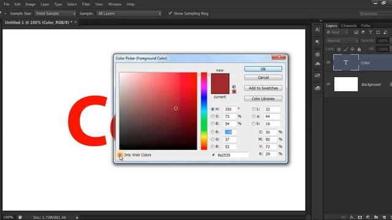
Task: Filter layers by adjustment layer icon
Action: click(x=363, y=32)
